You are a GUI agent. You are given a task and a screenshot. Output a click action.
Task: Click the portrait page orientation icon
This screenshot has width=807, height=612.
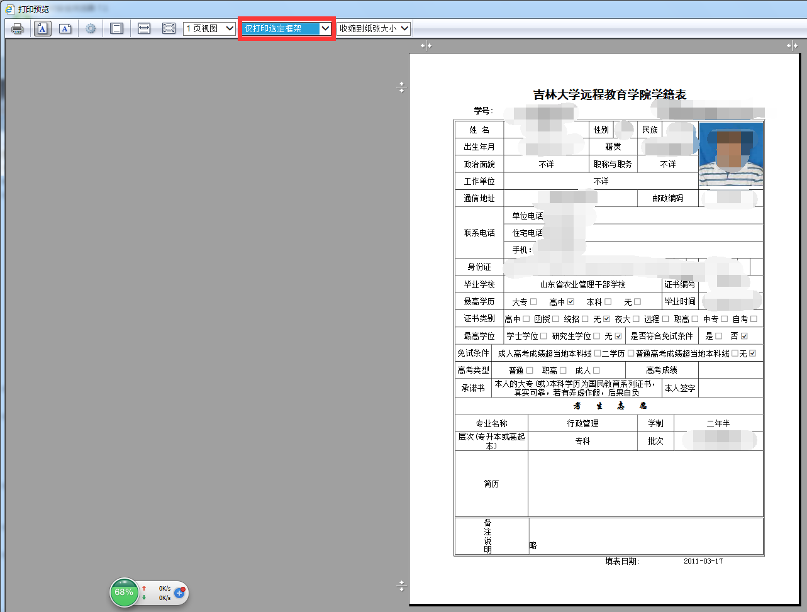coord(116,28)
